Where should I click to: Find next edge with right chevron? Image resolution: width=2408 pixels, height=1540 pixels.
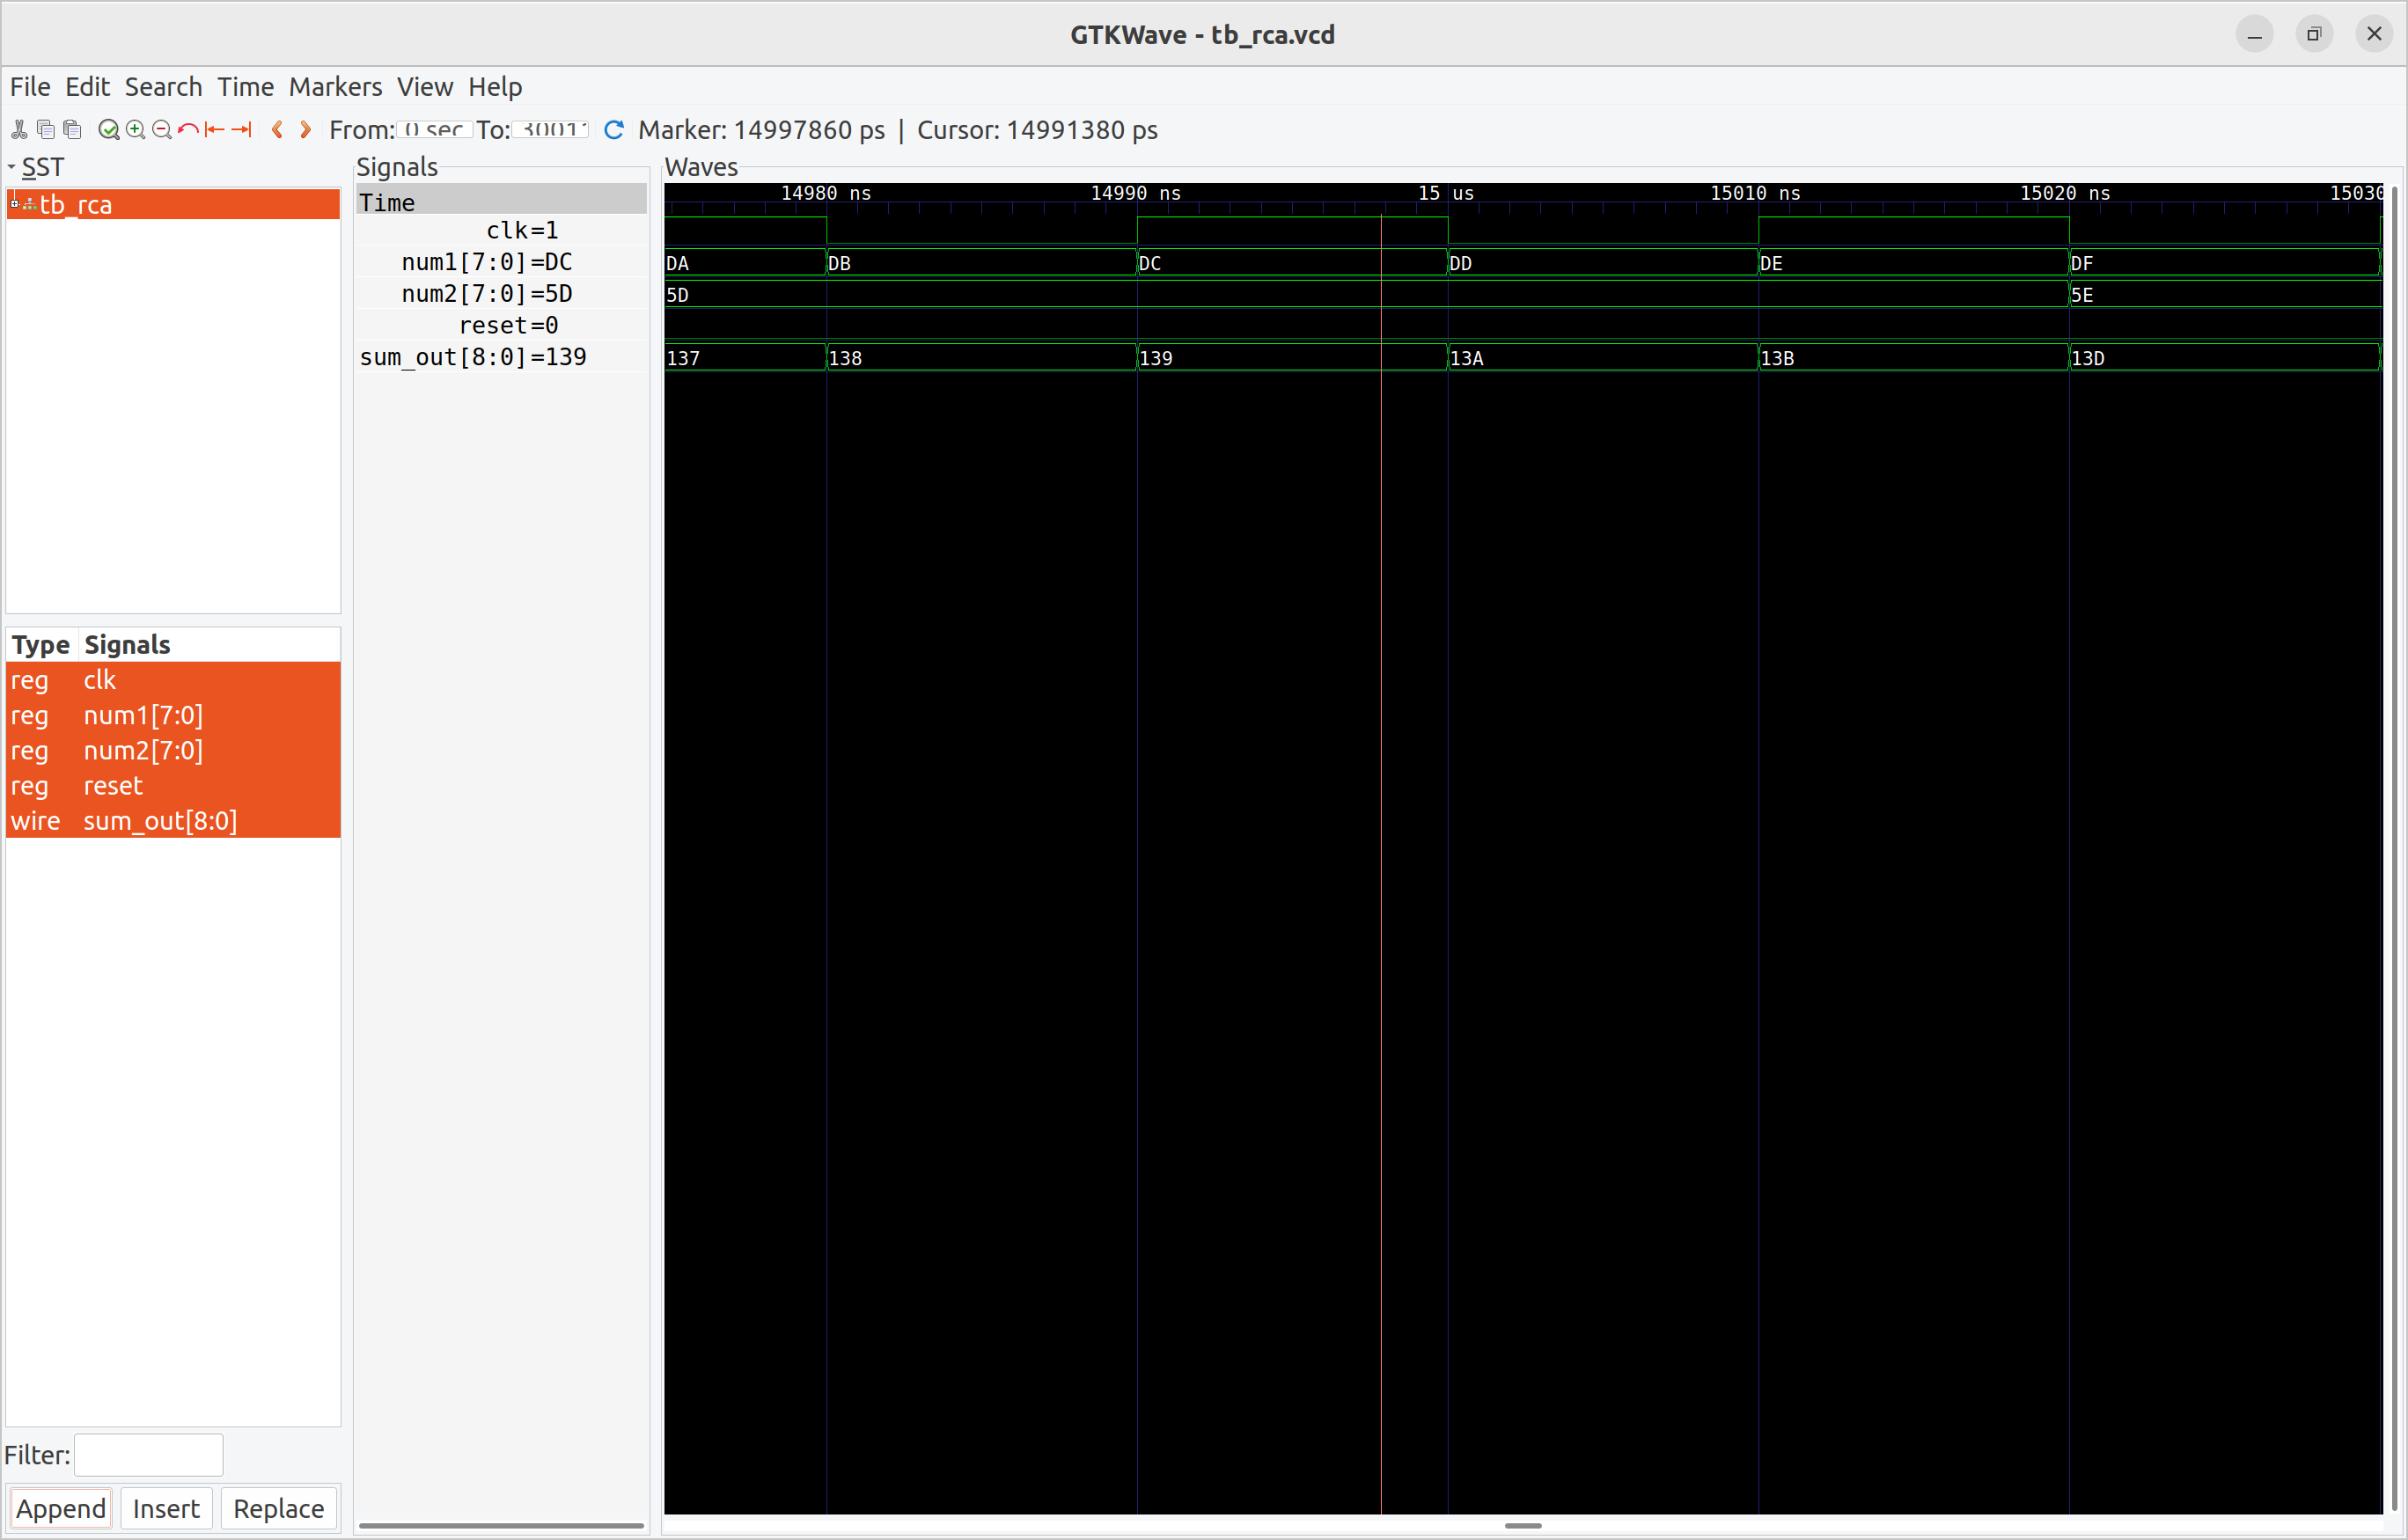tap(305, 130)
